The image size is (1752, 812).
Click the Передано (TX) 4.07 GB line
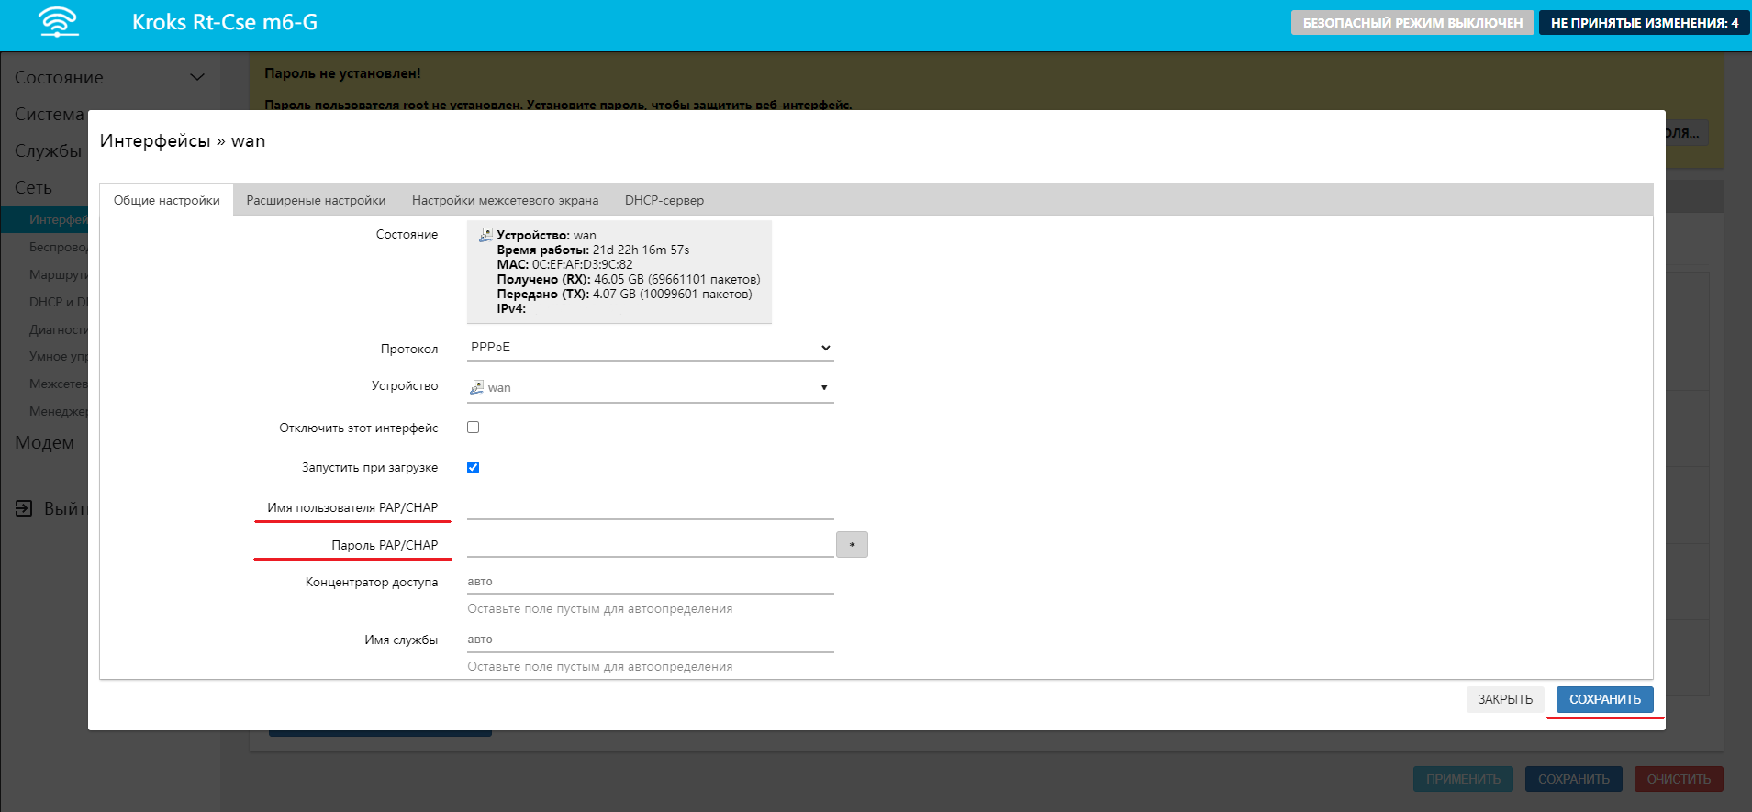tap(624, 294)
